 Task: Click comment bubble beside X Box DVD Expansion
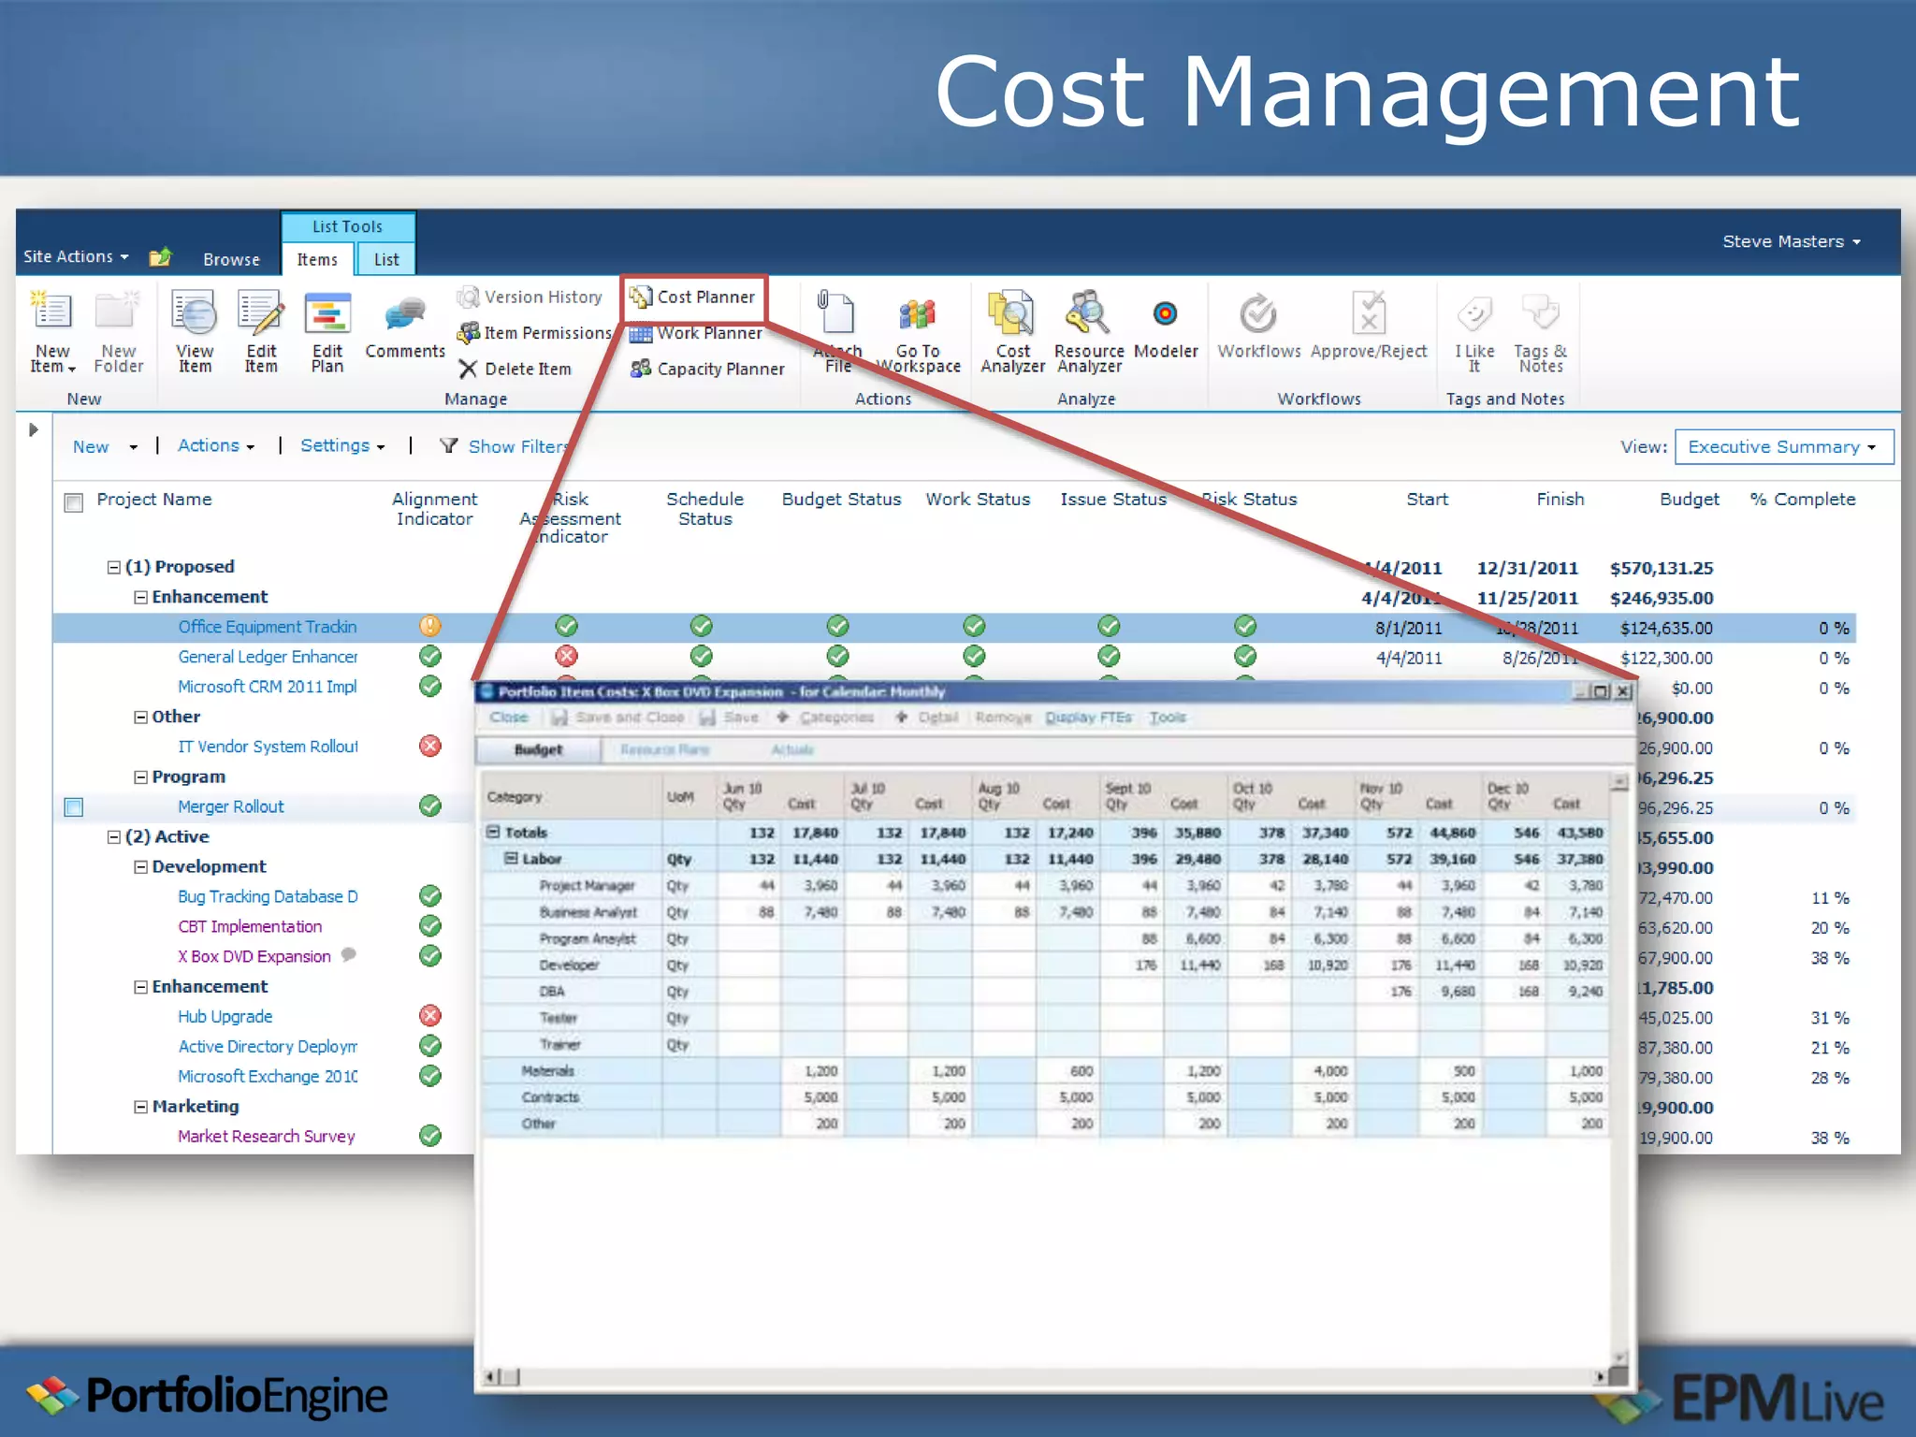point(349,955)
